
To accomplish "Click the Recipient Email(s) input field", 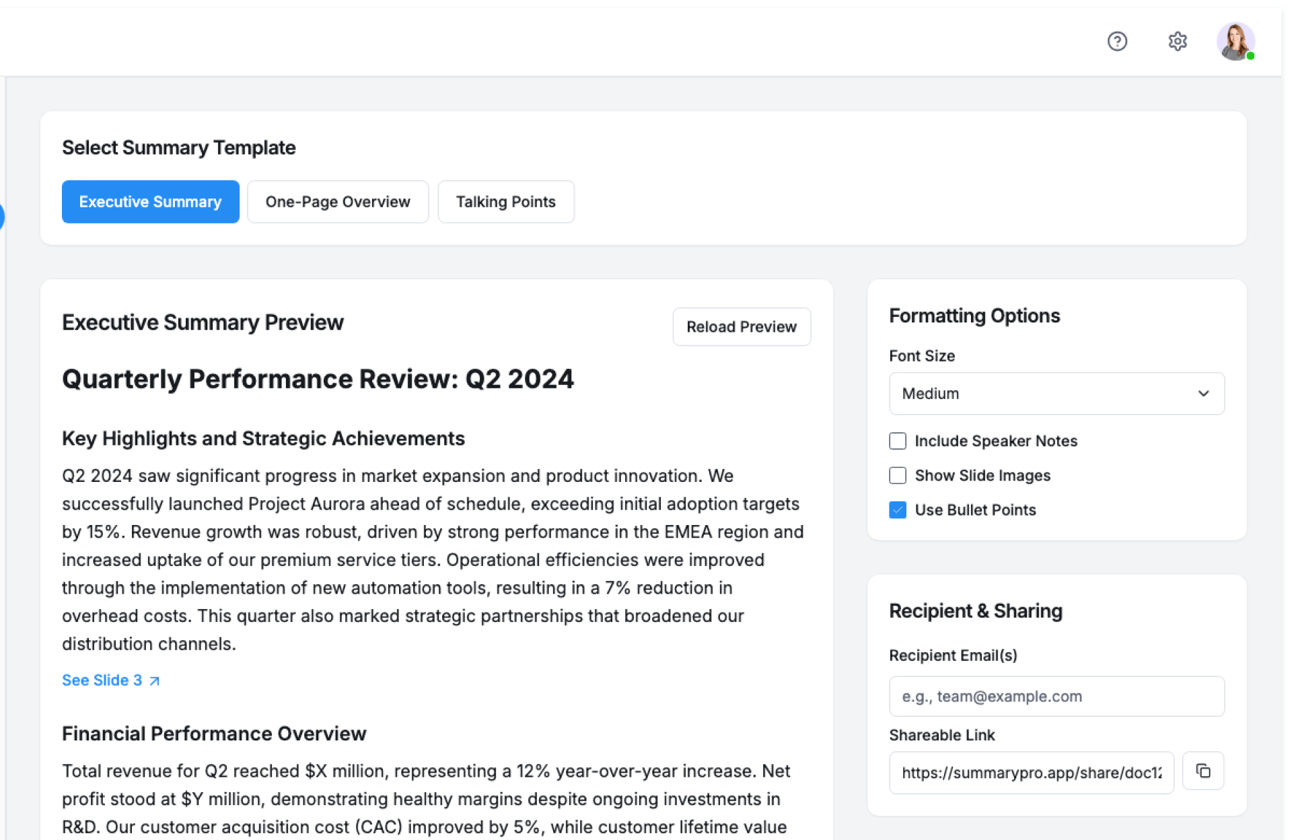I will [x=1056, y=697].
